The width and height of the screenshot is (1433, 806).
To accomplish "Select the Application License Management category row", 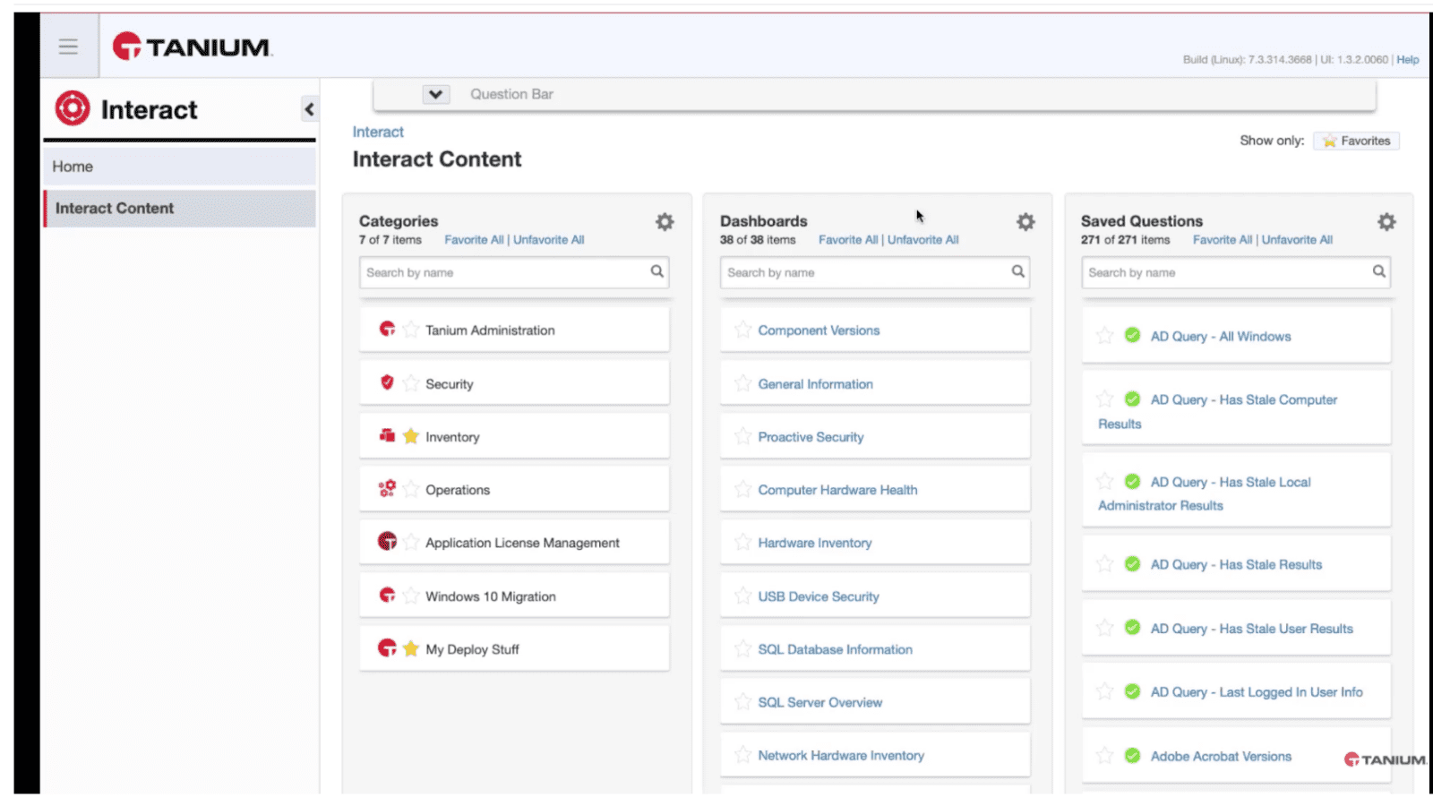I will click(x=514, y=543).
